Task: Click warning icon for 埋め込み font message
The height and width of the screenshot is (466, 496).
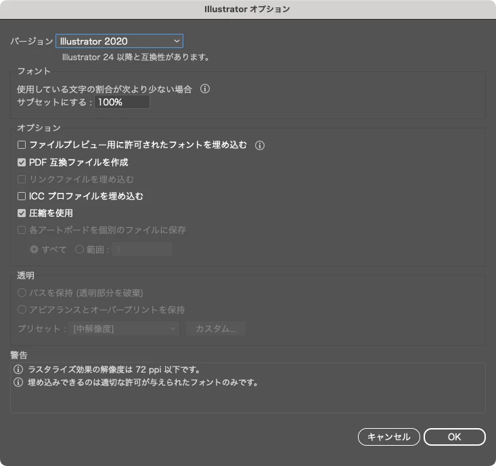Action: point(18,382)
